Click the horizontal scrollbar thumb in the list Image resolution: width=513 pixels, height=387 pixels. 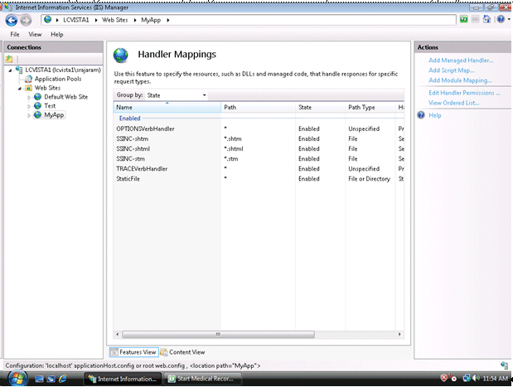(218, 334)
